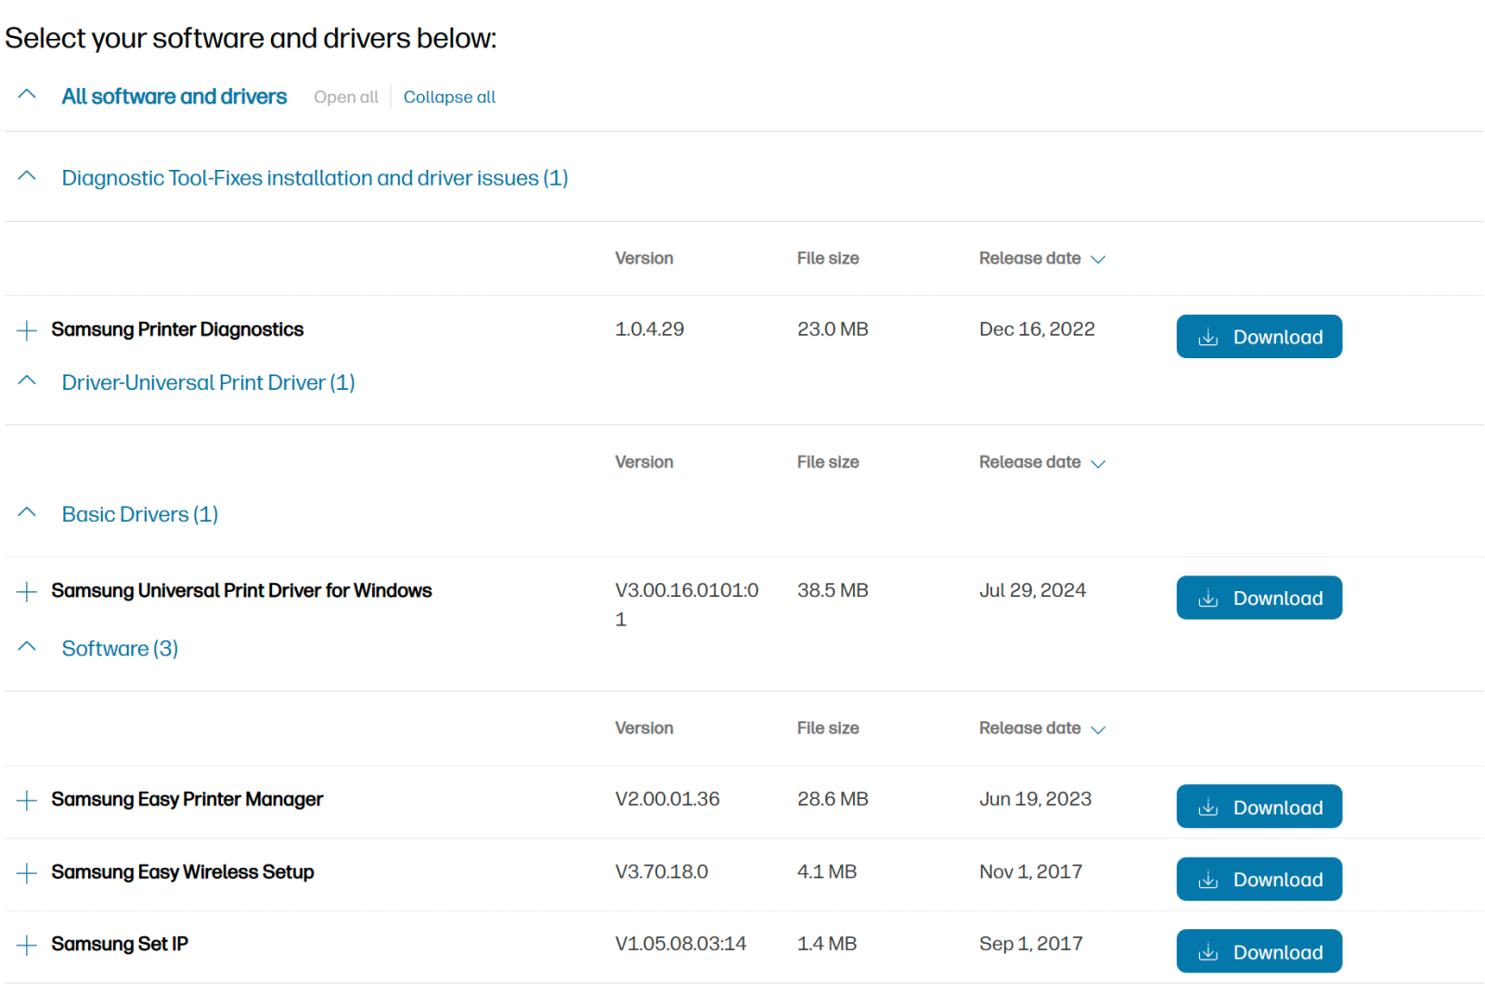This screenshot has height=1006, width=1485.
Task: Collapse the Driver-Universal Print Driver chevron
Action: (27, 380)
